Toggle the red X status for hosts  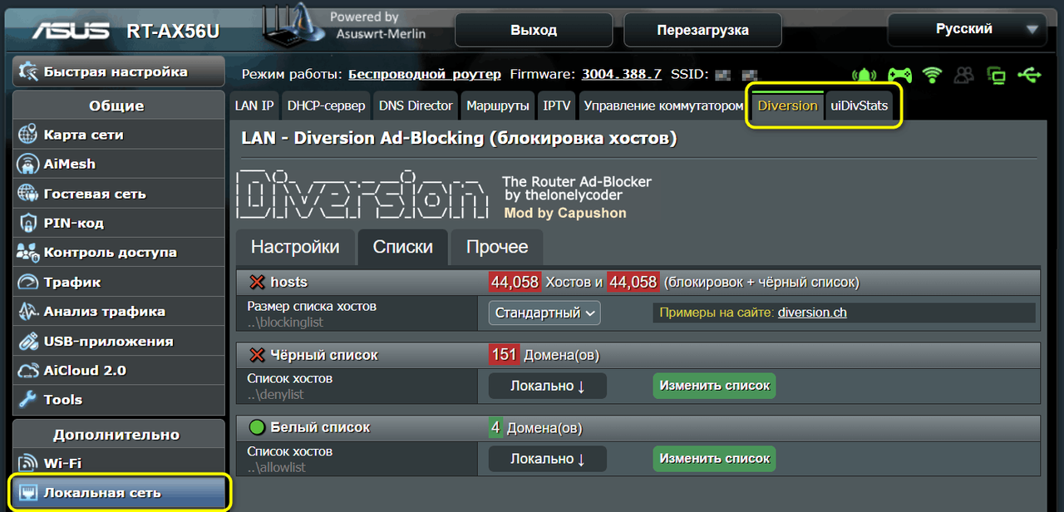pyautogui.click(x=257, y=283)
